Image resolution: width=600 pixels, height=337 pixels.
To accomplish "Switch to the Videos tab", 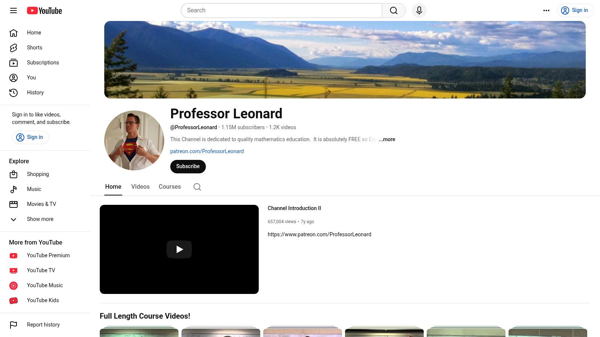I will [x=140, y=187].
